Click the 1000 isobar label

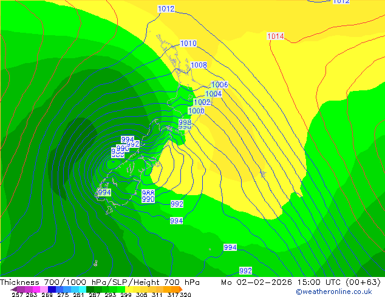[x=196, y=111]
